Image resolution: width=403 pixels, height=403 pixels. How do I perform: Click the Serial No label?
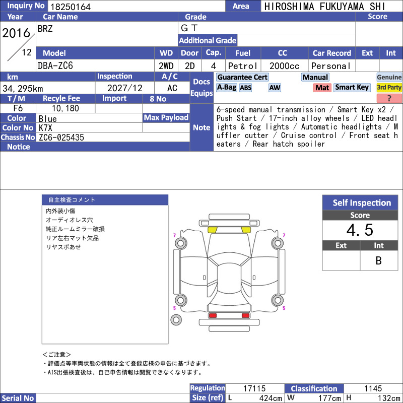tap(18, 398)
